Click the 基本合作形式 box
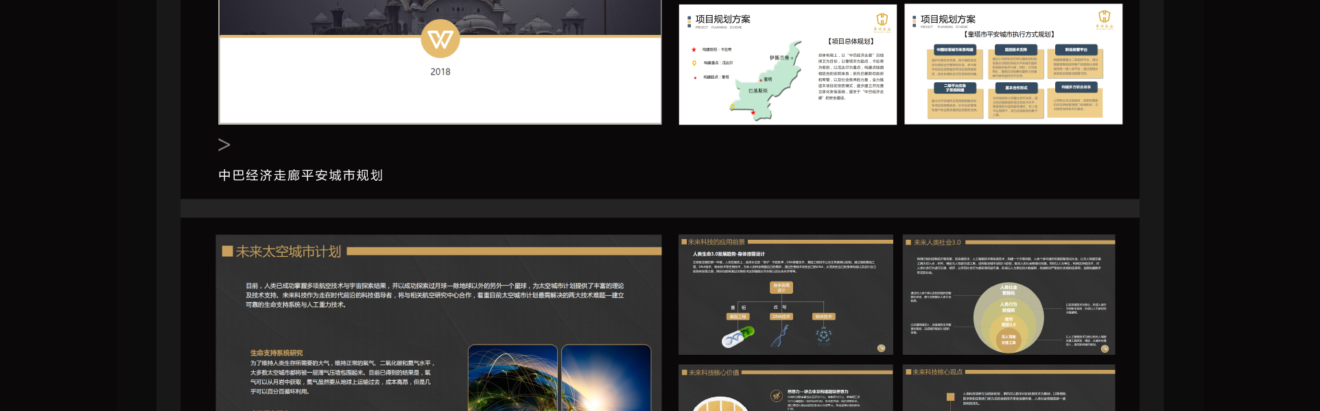This screenshot has height=411, width=1320. [1016, 88]
